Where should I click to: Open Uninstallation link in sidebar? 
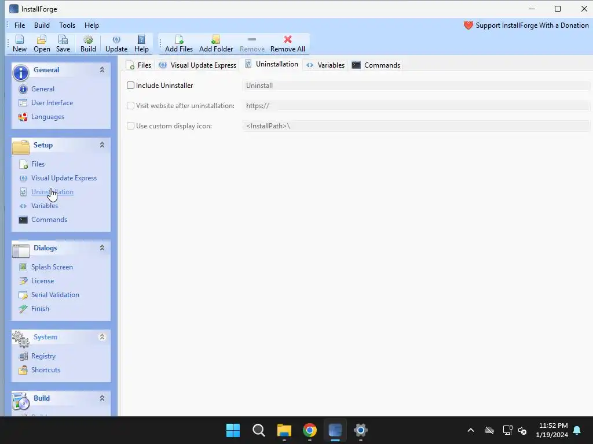[x=52, y=192]
